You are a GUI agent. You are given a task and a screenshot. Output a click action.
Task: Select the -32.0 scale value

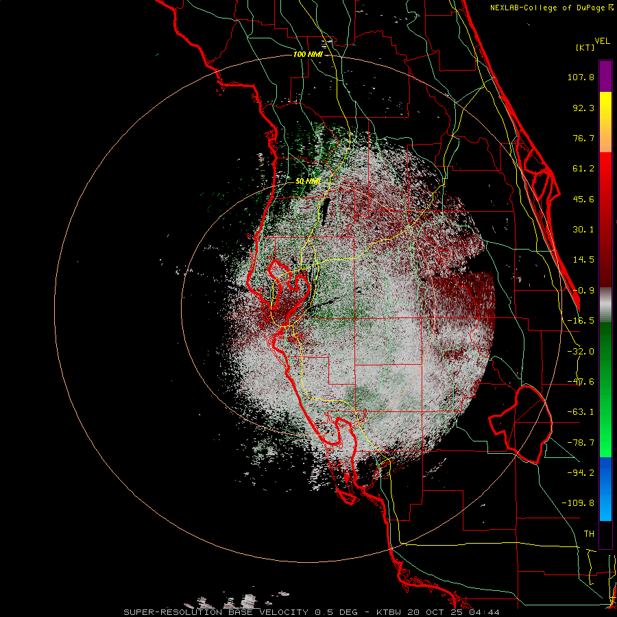581,352
